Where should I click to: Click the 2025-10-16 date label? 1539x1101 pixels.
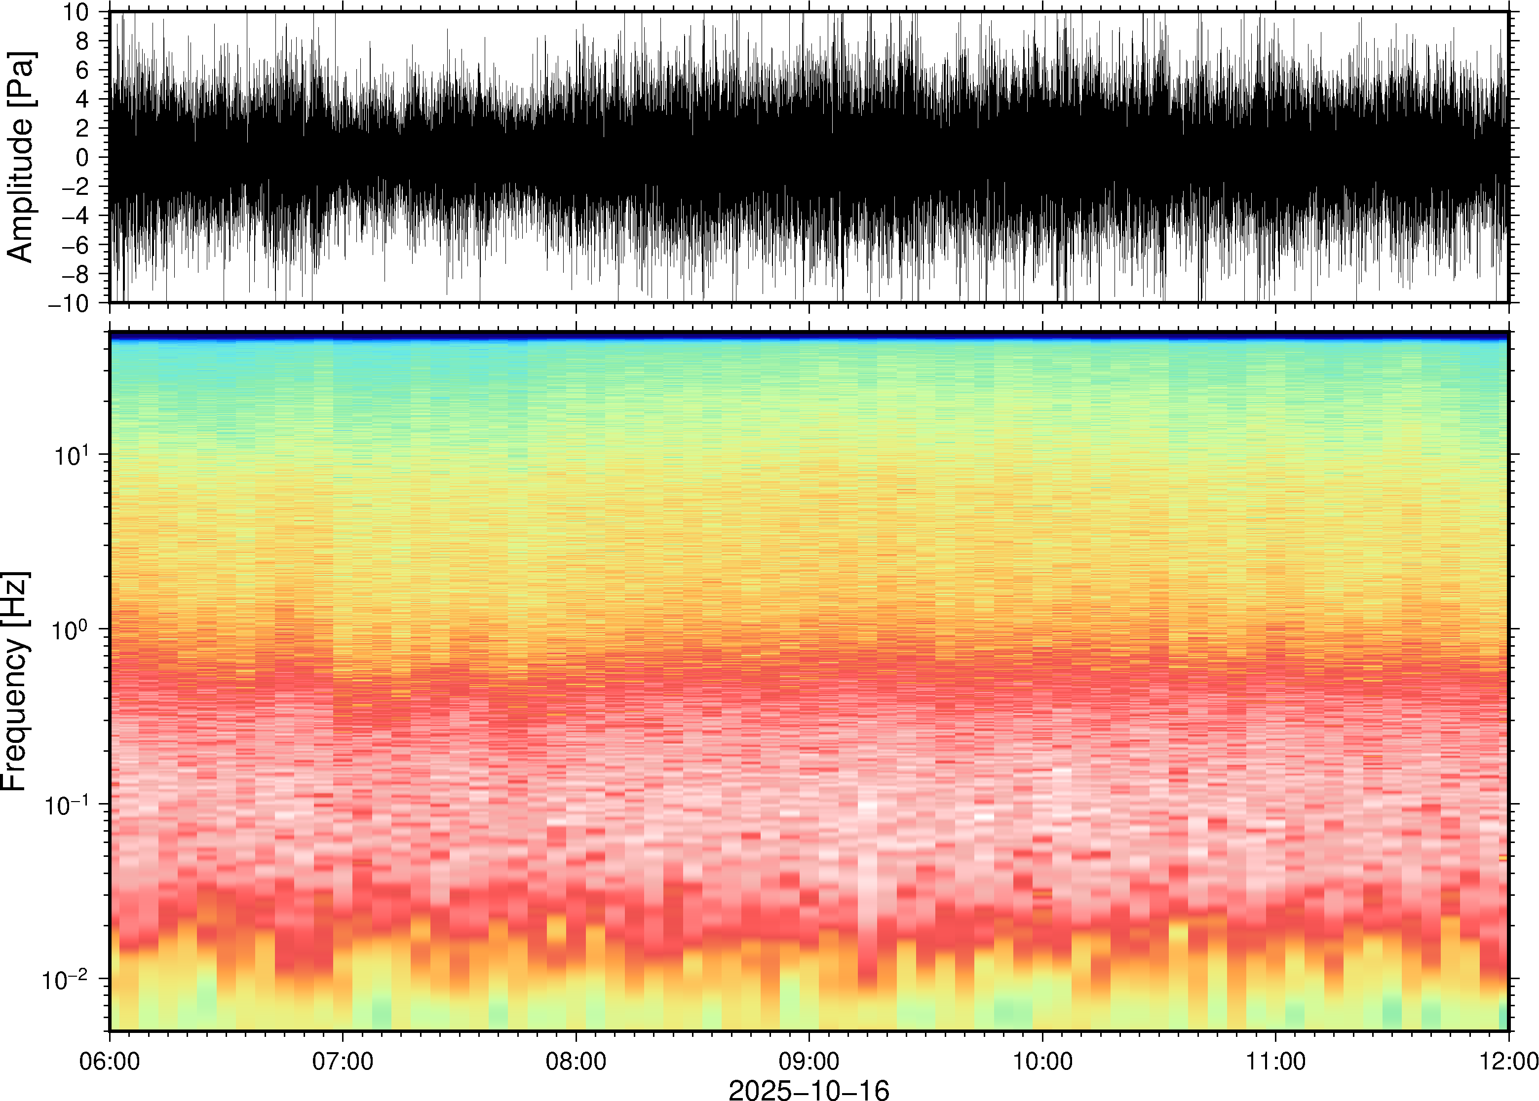click(808, 1090)
